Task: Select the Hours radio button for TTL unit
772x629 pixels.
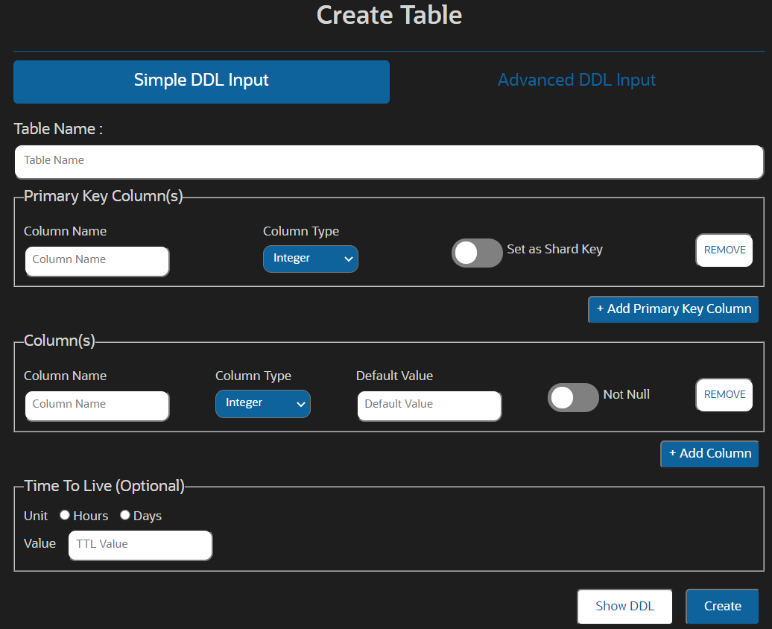Action: coord(64,515)
